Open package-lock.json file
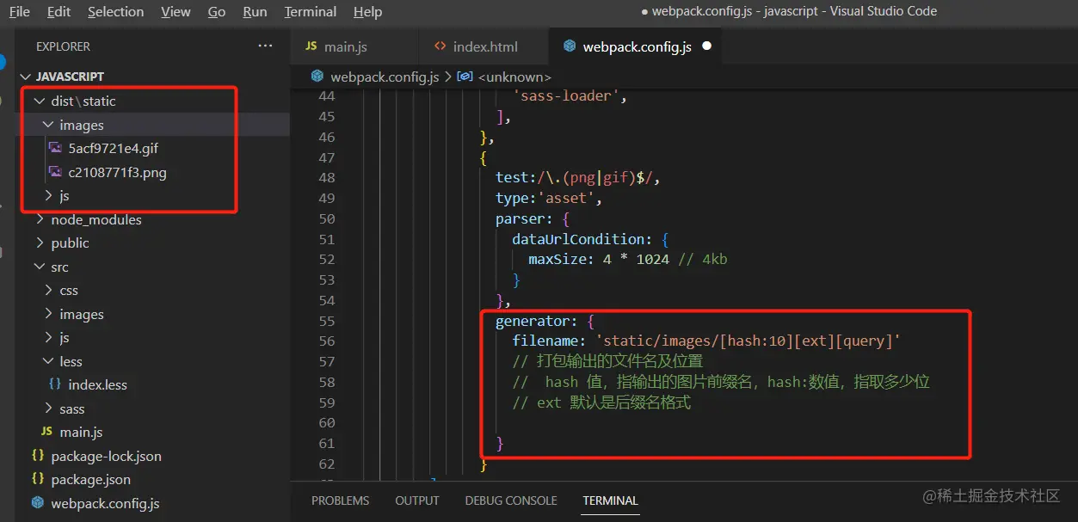 click(106, 457)
